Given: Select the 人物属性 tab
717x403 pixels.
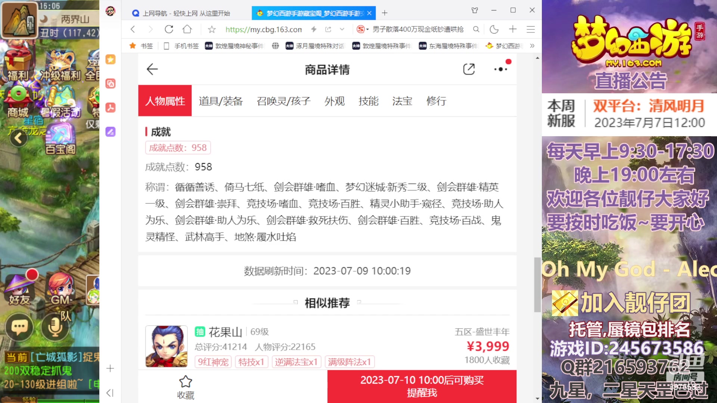Looking at the screenshot, I should pyautogui.click(x=165, y=101).
